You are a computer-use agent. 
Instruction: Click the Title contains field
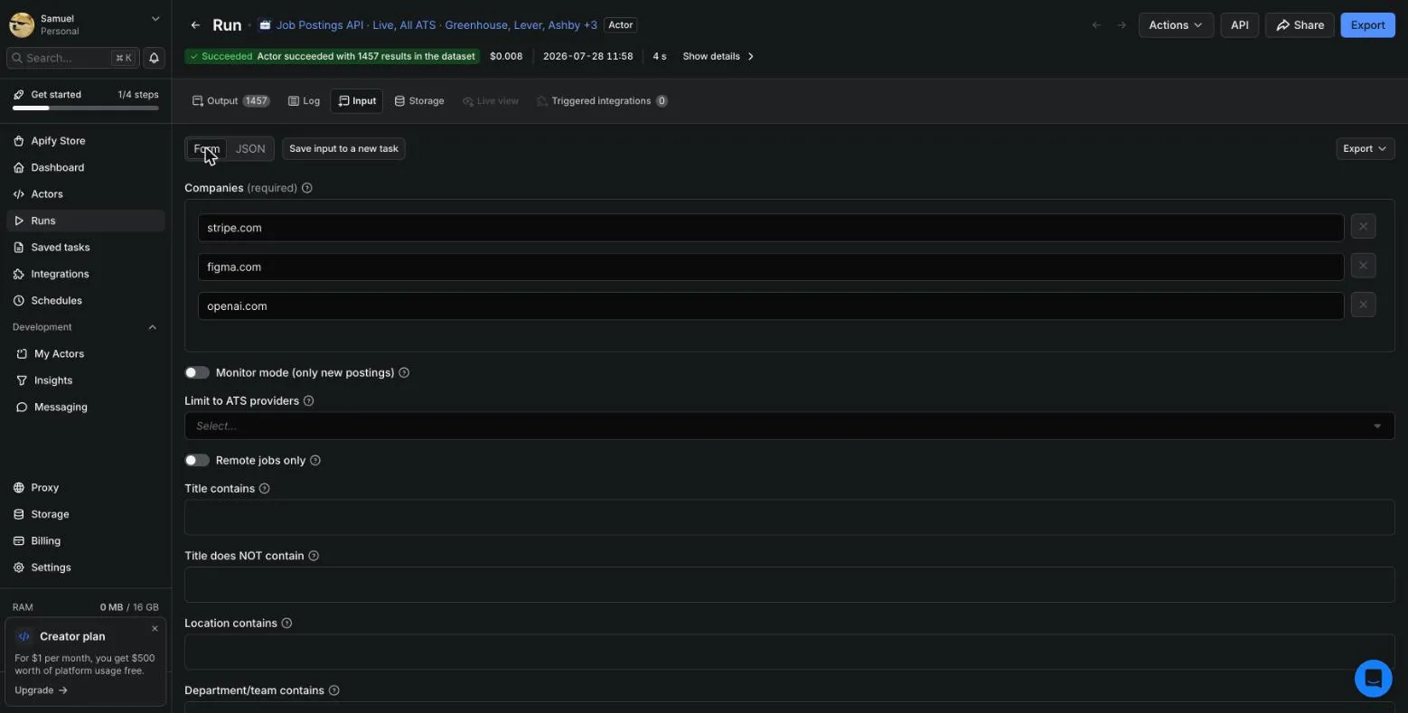click(x=789, y=518)
